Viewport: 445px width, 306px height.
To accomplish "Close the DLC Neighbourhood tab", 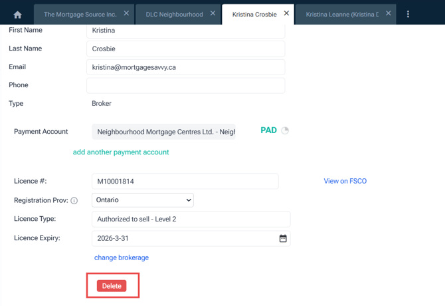I will 213,13.
